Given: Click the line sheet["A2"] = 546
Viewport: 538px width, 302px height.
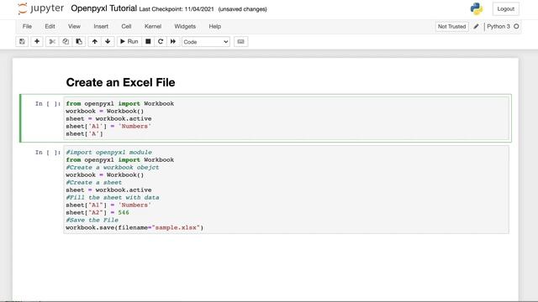Looking at the screenshot, I should pyautogui.click(x=98, y=212).
